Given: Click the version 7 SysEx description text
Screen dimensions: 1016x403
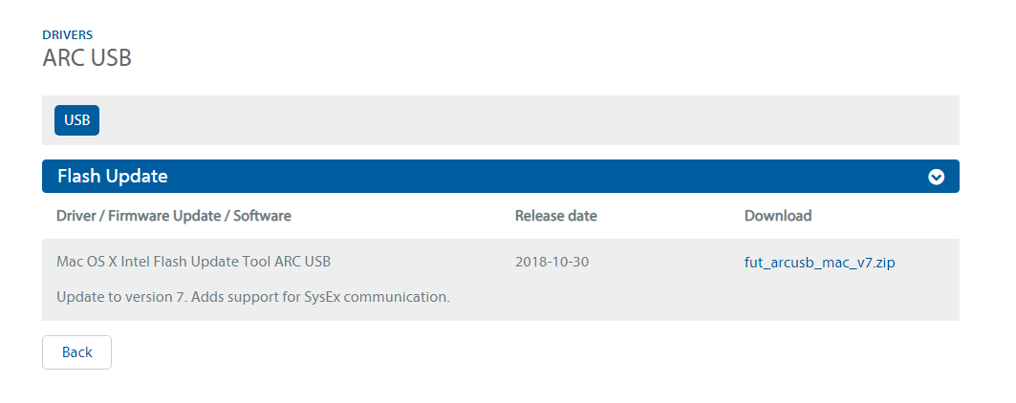Looking at the screenshot, I should (253, 297).
